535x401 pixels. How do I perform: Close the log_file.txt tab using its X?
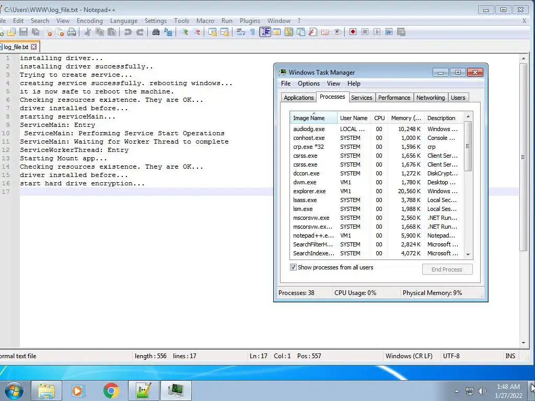pos(34,46)
